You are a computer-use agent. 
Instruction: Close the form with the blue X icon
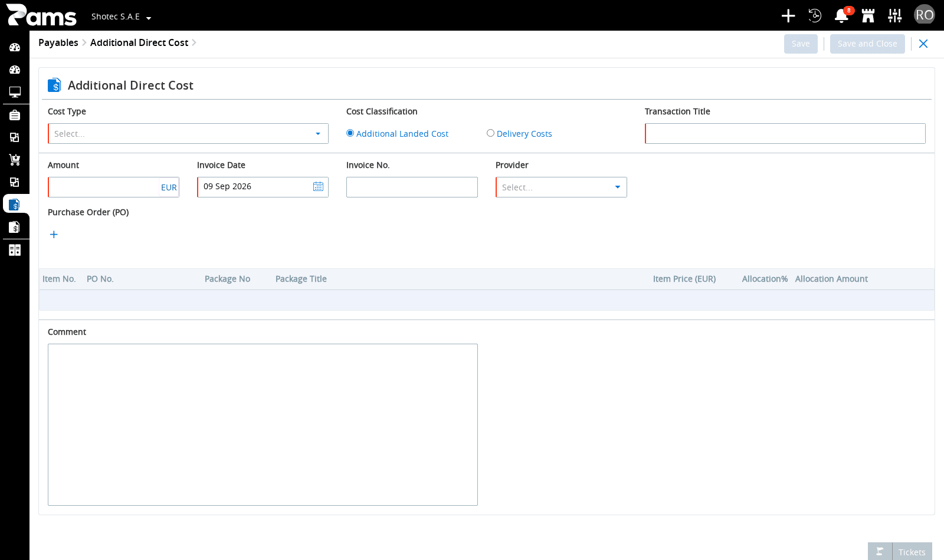click(x=923, y=44)
